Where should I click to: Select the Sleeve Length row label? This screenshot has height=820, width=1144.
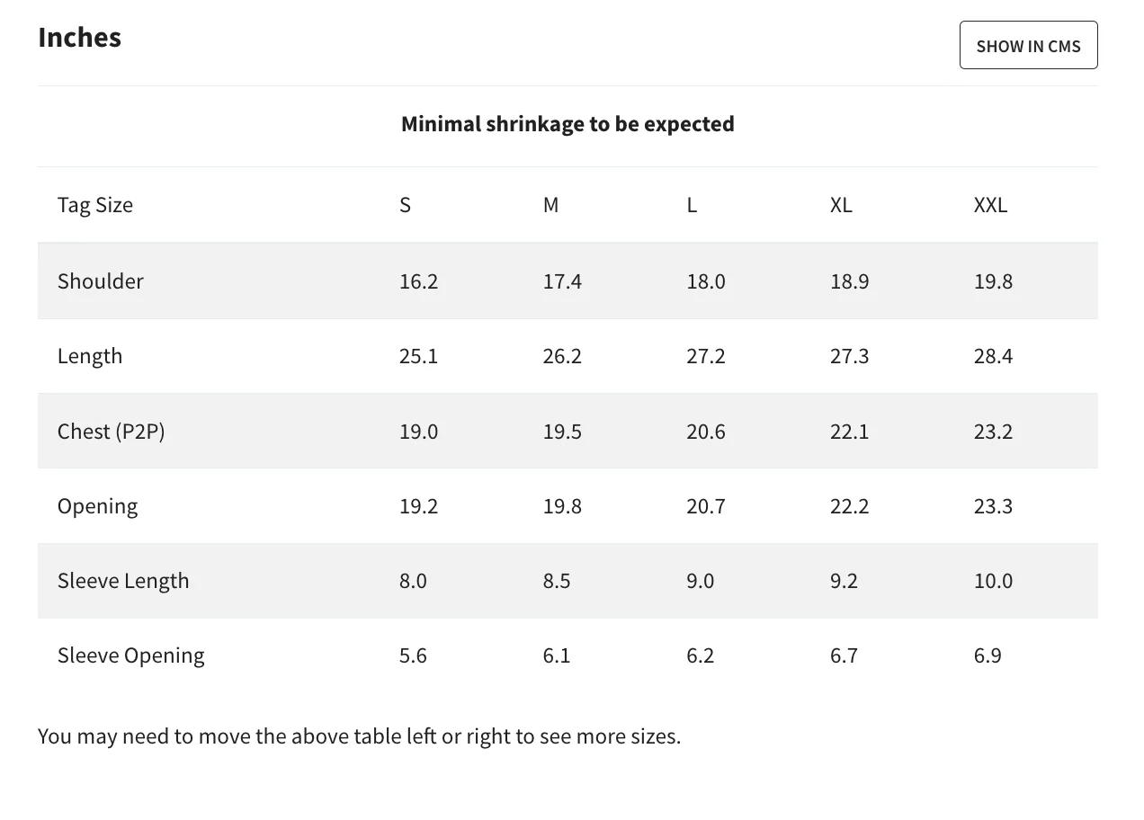point(123,581)
